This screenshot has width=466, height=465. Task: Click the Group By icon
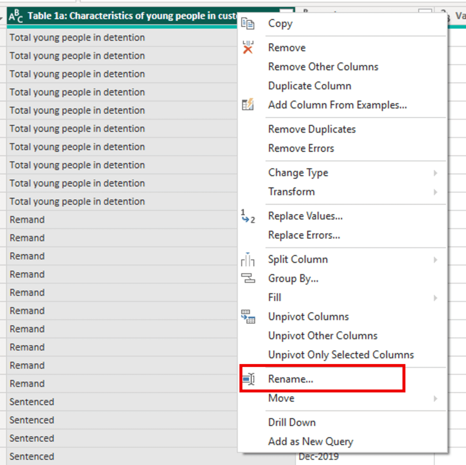(x=248, y=278)
